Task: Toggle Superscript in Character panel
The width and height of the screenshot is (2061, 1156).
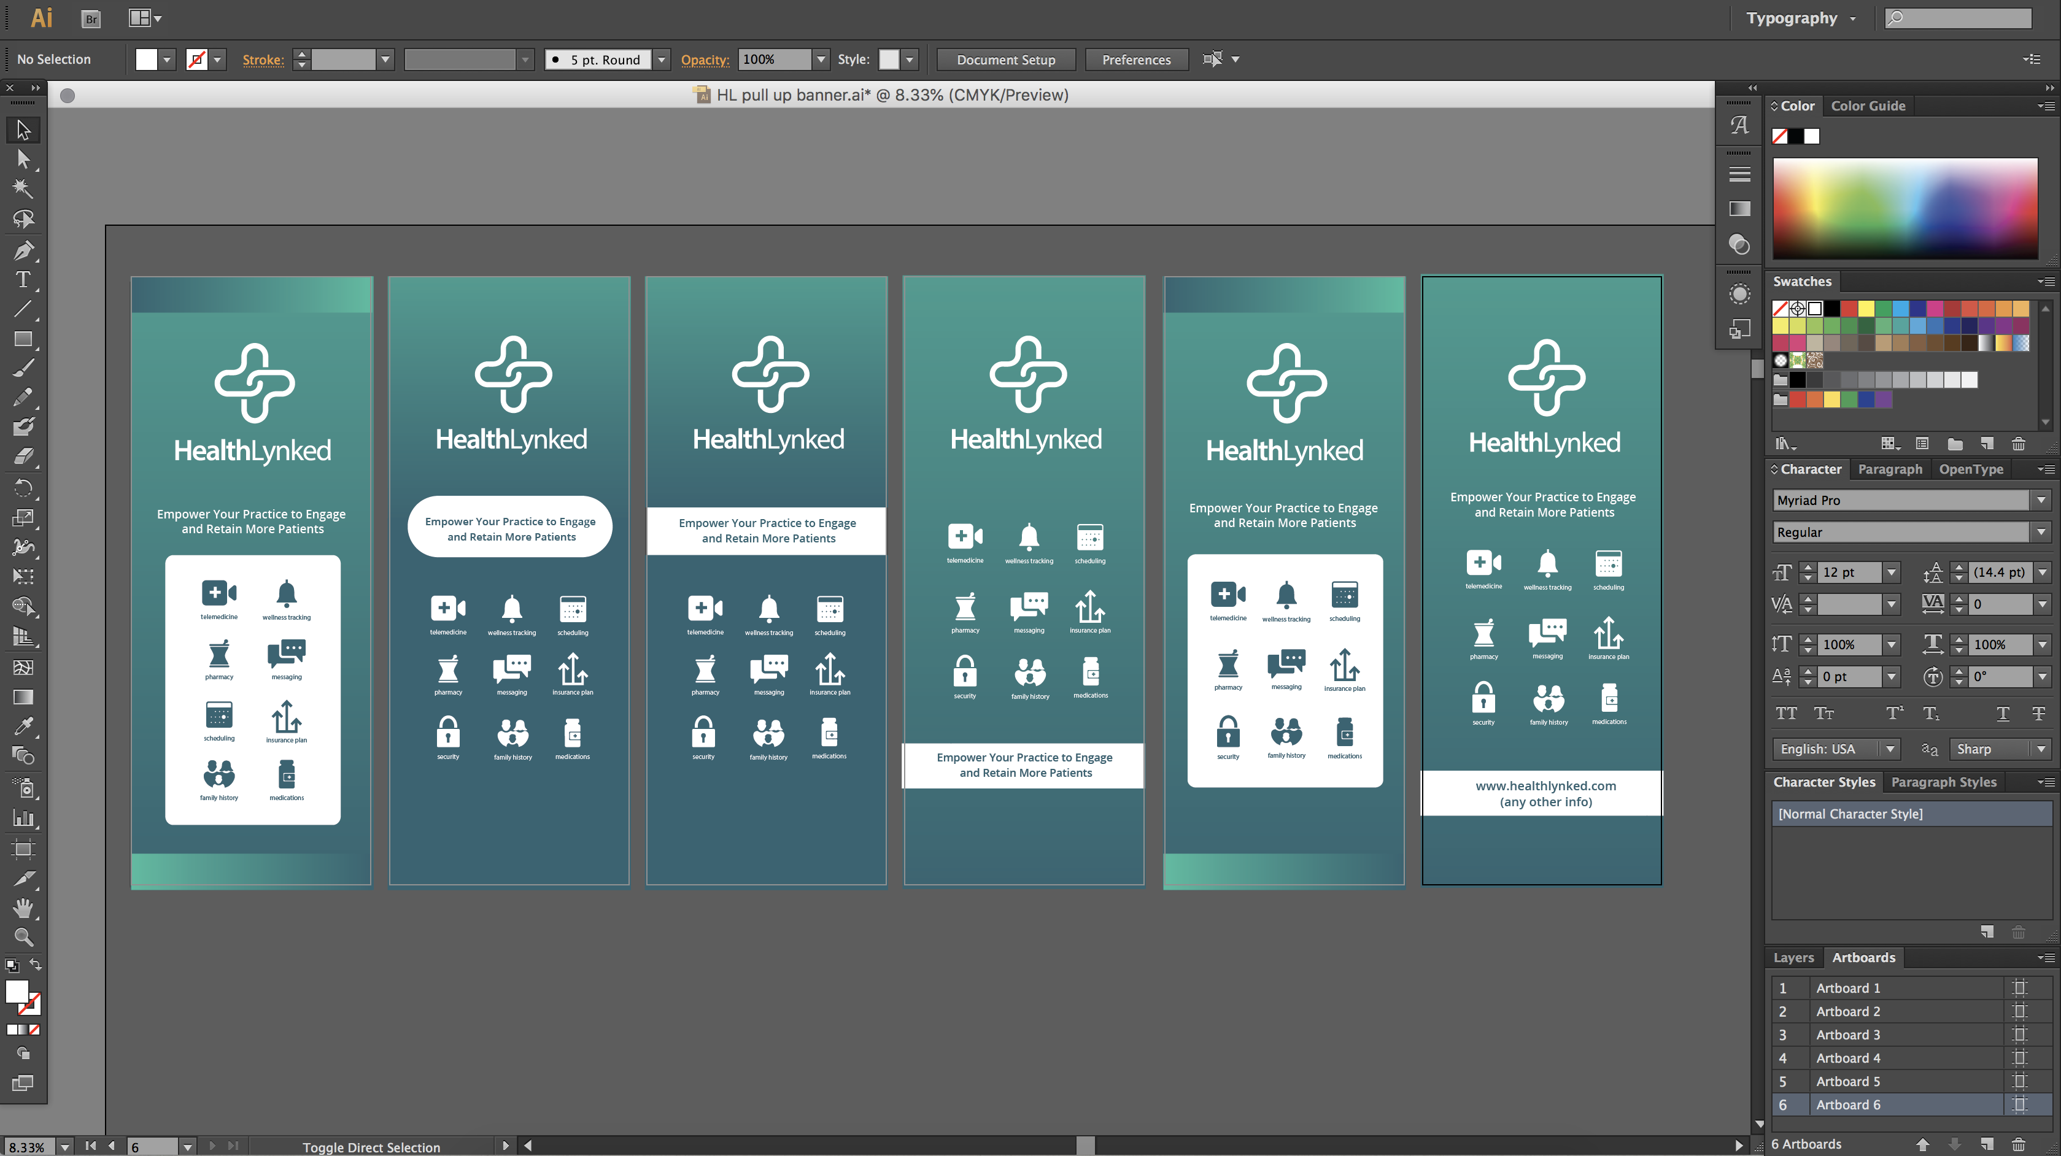Action: [x=1895, y=713]
